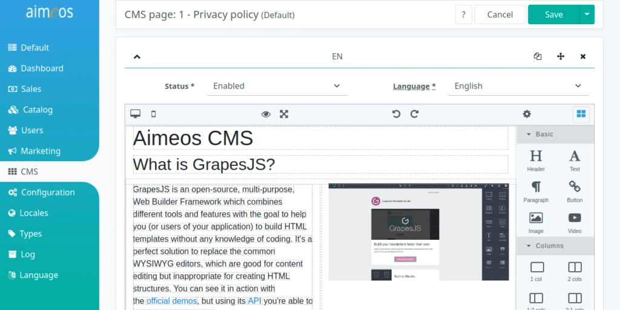620x310 pixels.
Task: Select the Paragraph block
Action: coord(536,191)
